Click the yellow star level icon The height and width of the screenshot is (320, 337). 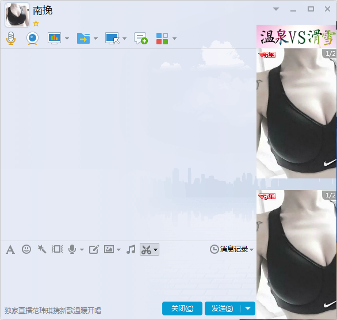[x=36, y=24]
